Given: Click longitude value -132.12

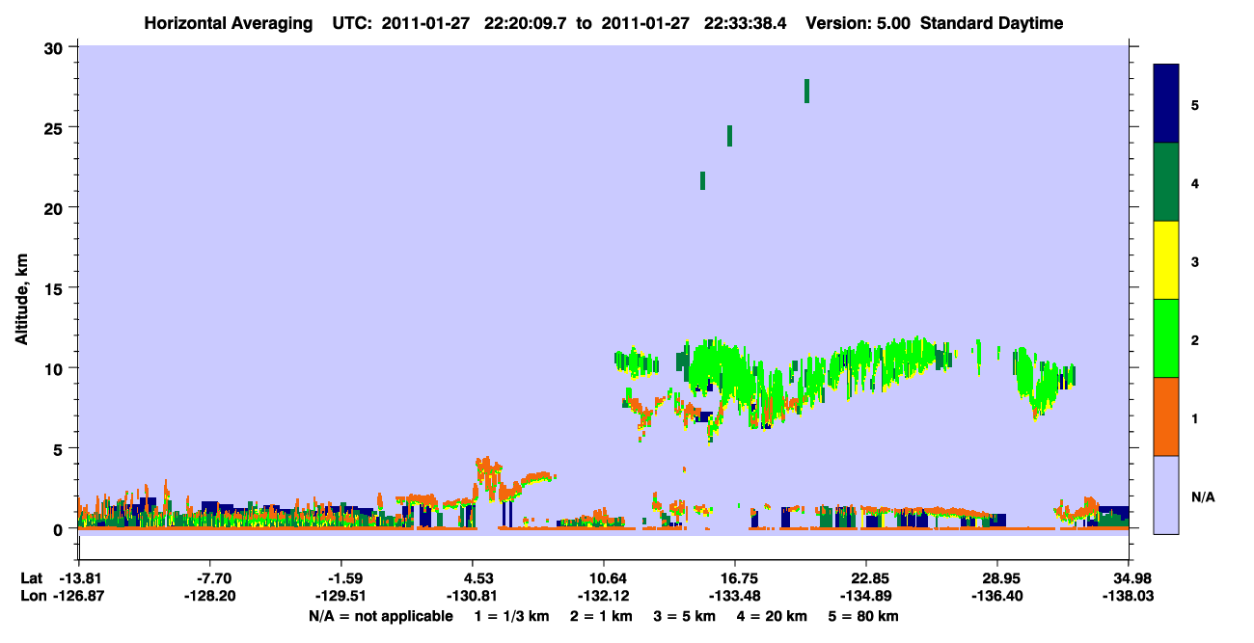Looking at the screenshot, I should pos(603,597).
